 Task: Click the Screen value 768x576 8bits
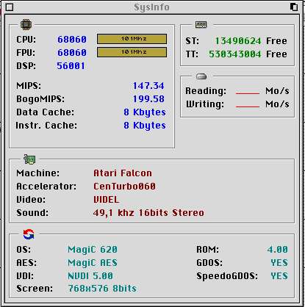[102, 289]
